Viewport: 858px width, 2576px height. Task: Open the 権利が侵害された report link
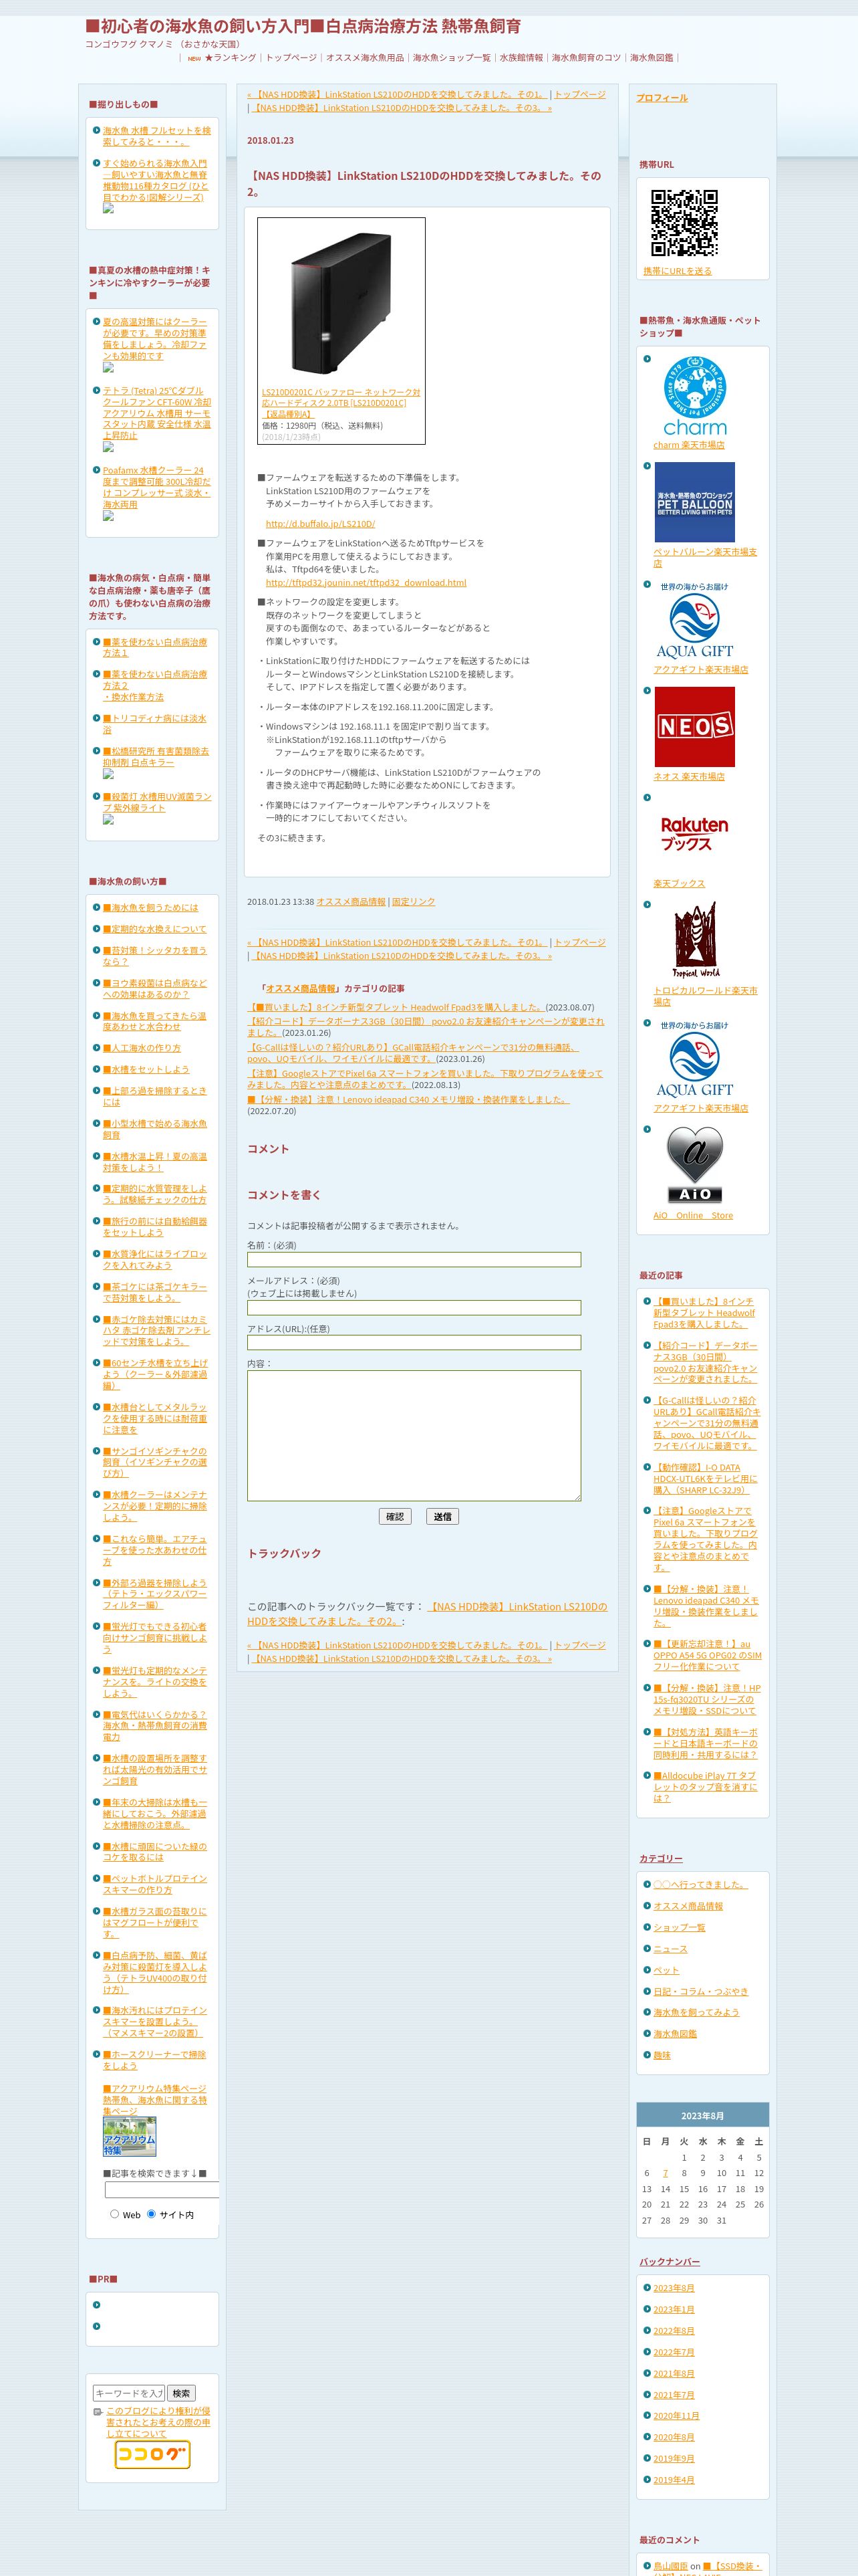coord(158,2422)
